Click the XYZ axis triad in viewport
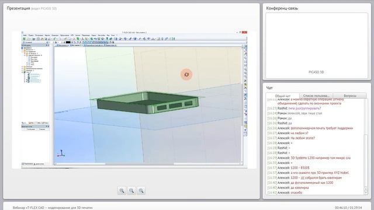Screen dimensions: 374x210 coord(61,153)
